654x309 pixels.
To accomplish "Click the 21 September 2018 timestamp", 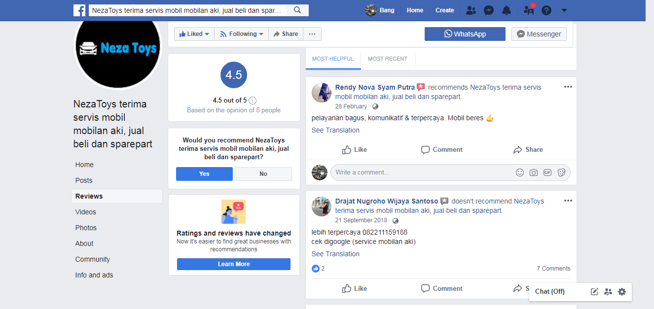I will (362, 221).
